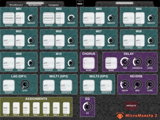
Task: Open the M07 DEST selector
Action: pyautogui.click(x=100, y=41)
